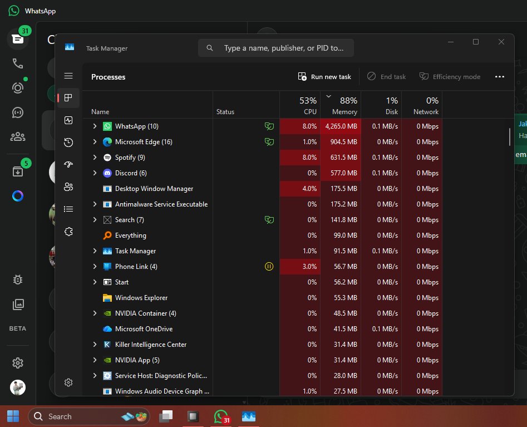Select the Windows Explorer process row
Viewport: 527px width, 427px height.
(x=262, y=297)
